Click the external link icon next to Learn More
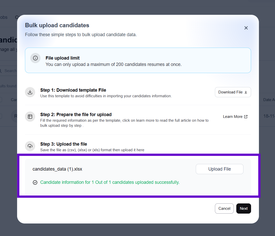Viewport: 275px width, 236px height. pos(246,117)
